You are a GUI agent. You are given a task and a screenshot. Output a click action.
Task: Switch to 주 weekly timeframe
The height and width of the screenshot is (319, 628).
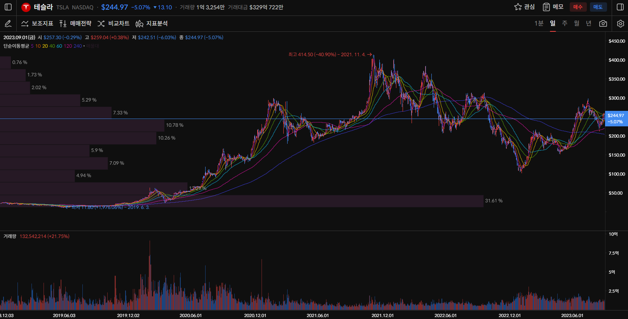pyautogui.click(x=565, y=24)
